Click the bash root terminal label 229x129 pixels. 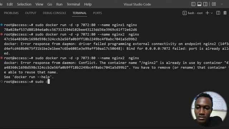pyautogui.click(x=195, y=13)
